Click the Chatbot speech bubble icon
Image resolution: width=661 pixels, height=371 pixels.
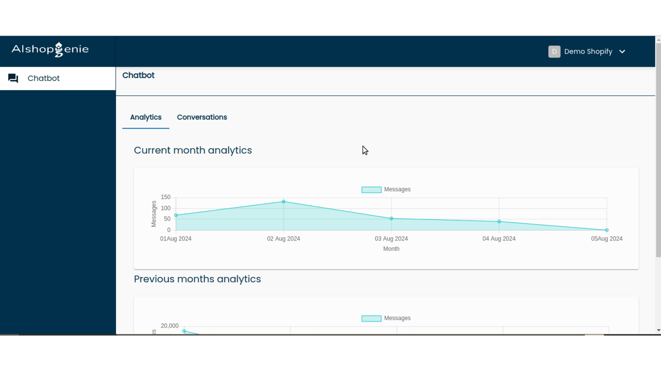pos(13,78)
